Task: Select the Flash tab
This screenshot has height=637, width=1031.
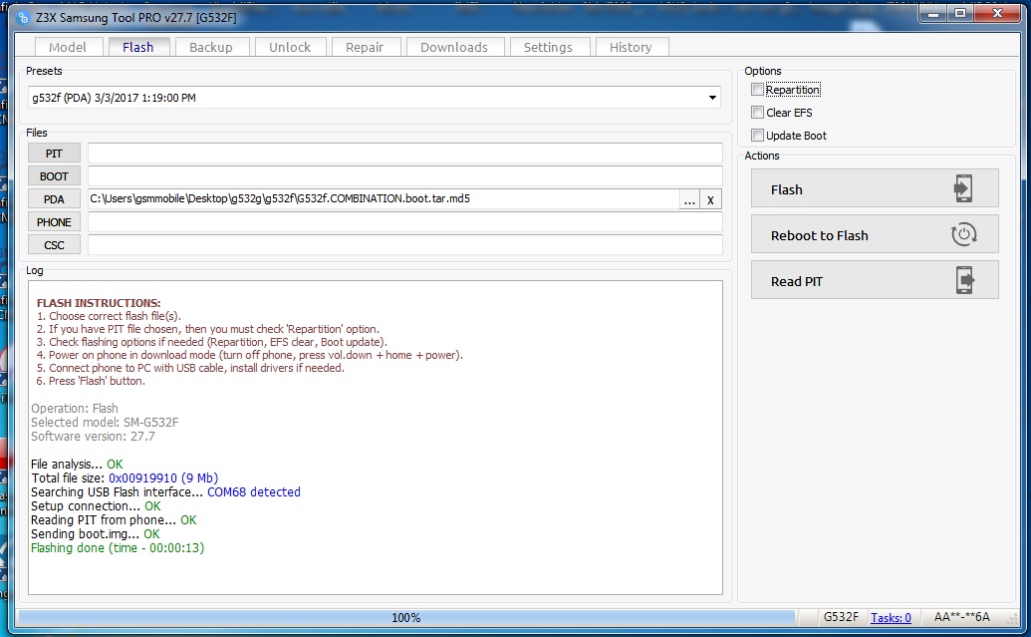Action: 138,48
